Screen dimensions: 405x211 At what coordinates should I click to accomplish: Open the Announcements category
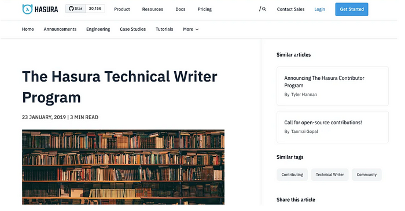pyautogui.click(x=60, y=29)
